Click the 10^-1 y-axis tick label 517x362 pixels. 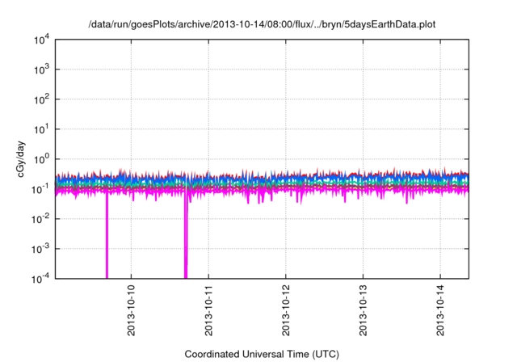[x=40, y=190]
